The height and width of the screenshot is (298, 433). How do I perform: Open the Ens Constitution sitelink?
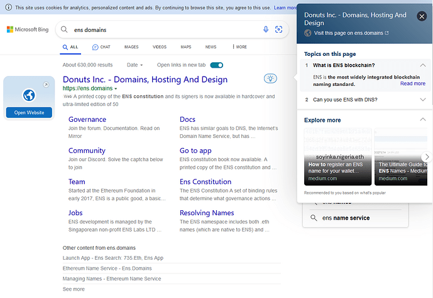[x=206, y=182]
